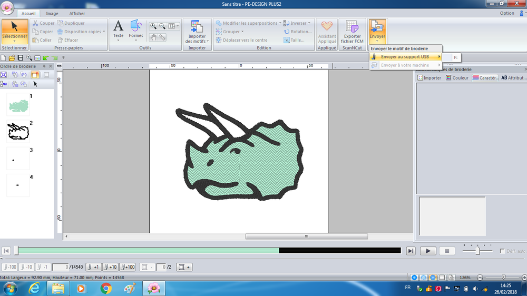Switch to the Afficher ribbon tab
Viewport: 527px width, 296px height.
[x=77, y=14]
